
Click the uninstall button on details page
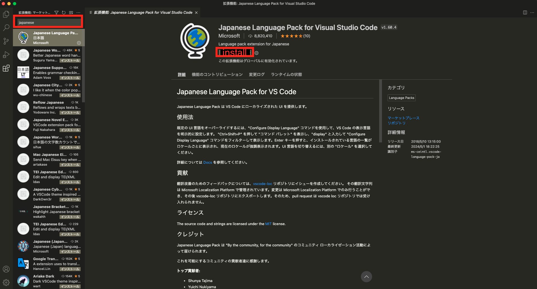coord(235,52)
